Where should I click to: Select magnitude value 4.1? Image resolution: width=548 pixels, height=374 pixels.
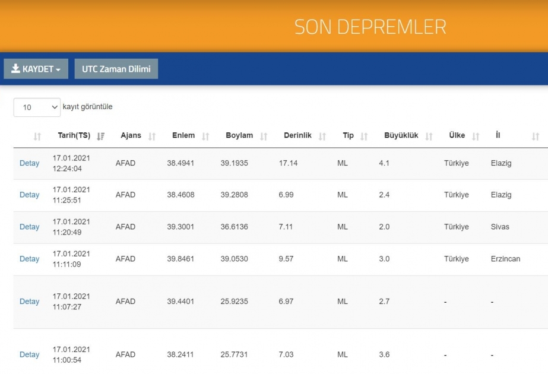384,163
